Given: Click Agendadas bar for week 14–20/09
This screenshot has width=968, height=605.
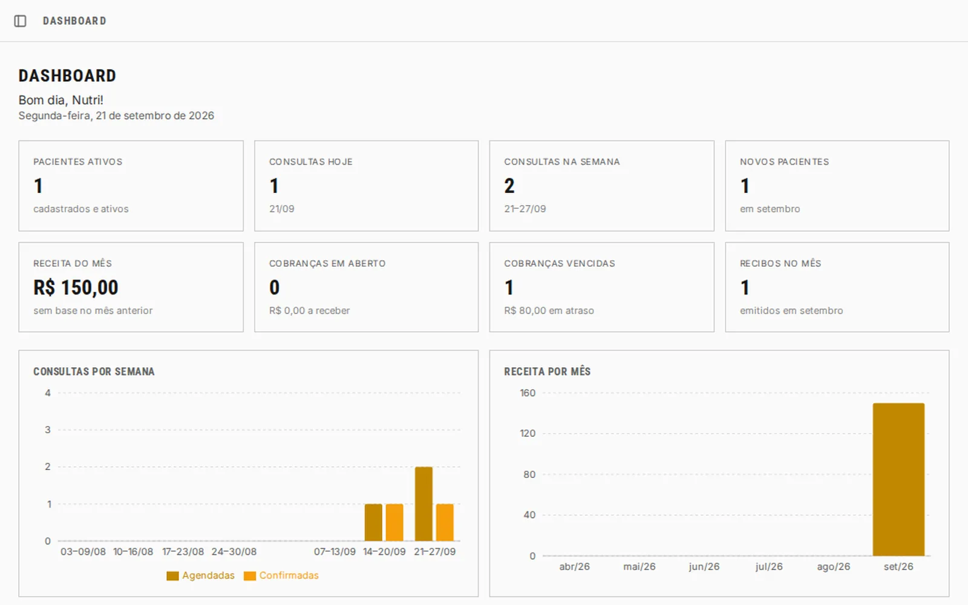Looking at the screenshot, I should [373, 523].
